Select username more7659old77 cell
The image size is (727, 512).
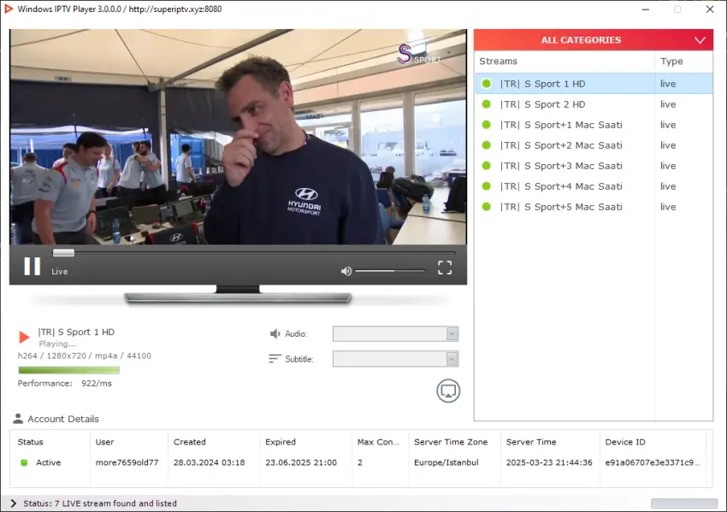[x=127, y=462]
